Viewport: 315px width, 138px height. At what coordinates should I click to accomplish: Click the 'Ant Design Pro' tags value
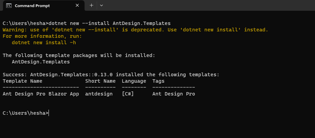[174, 94]
